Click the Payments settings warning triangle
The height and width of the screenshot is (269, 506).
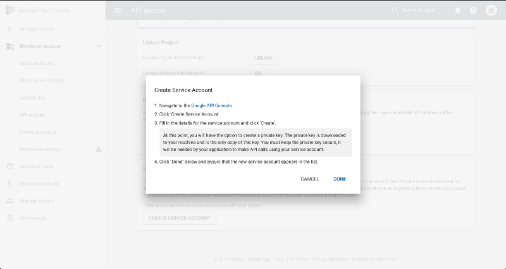click(x=99, y=149)
